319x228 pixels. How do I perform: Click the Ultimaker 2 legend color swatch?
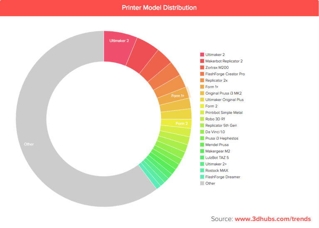[202, 54]
